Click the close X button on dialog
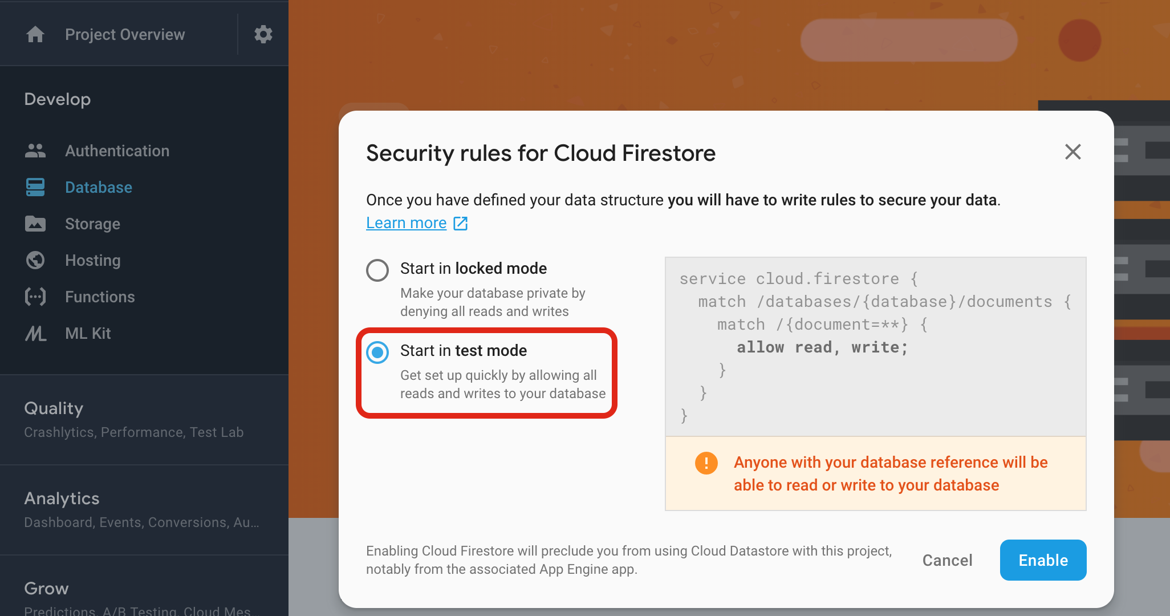1170x616 pixels. click(x=1074, y=152)
